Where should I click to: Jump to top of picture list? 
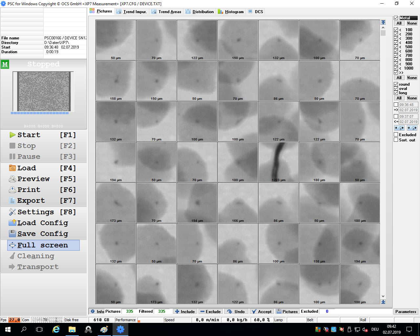click(x=383, y=22)
